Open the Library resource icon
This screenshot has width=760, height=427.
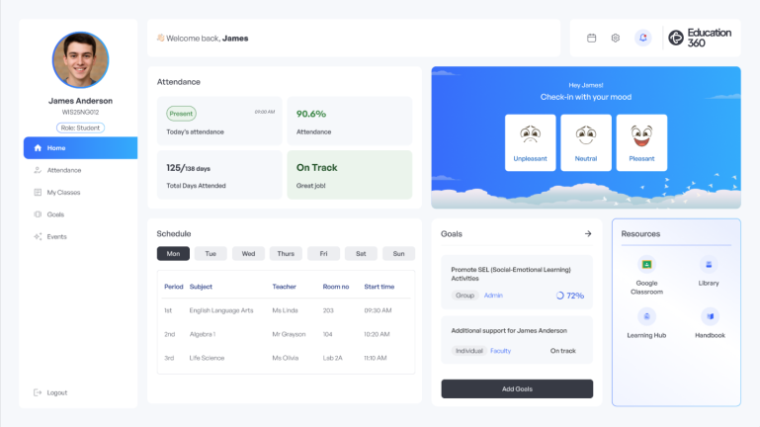tap(709, 265)
